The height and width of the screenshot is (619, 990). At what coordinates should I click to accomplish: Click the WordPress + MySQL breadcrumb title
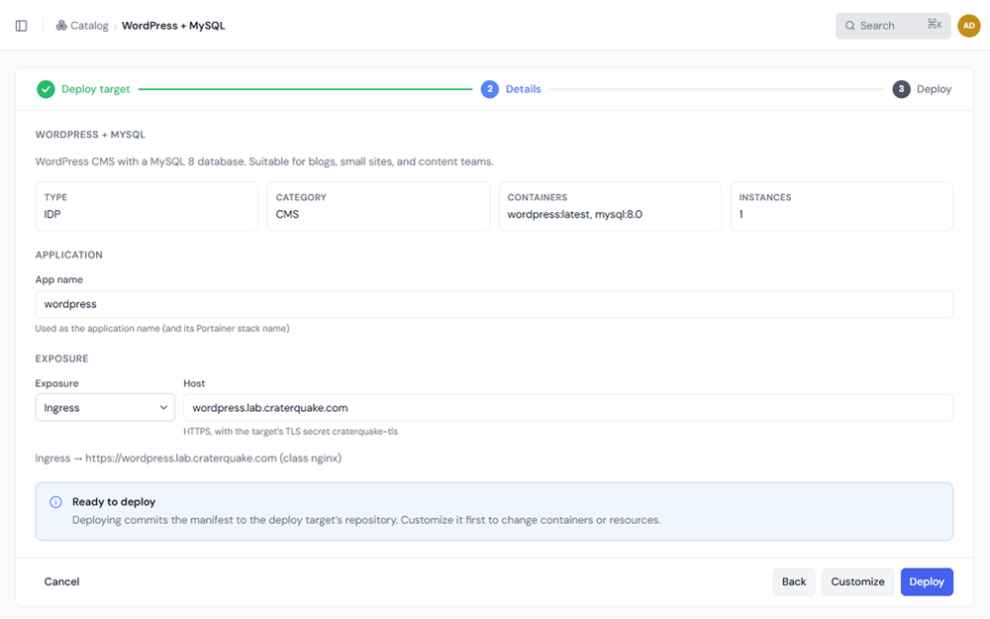click(x=173, y=26)
